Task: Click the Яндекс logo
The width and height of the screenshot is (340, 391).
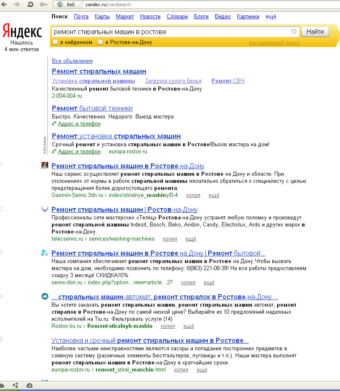Action: [22, 32]
